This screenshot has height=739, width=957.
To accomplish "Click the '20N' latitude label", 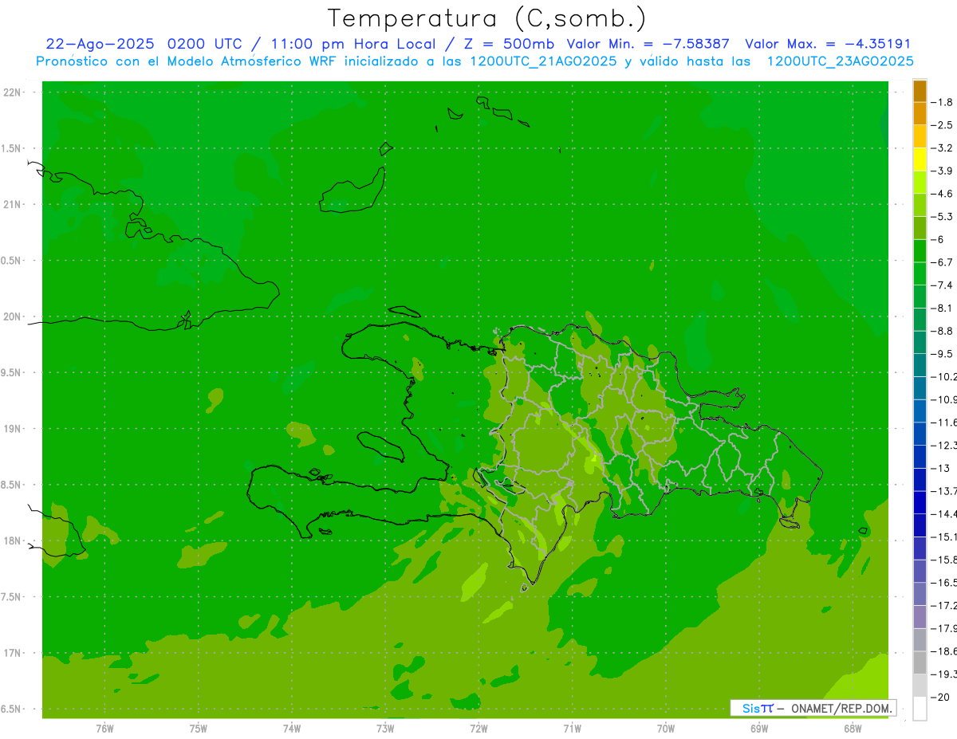I will click(14, 316).
